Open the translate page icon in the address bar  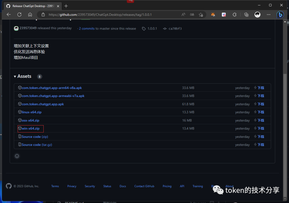192,14
